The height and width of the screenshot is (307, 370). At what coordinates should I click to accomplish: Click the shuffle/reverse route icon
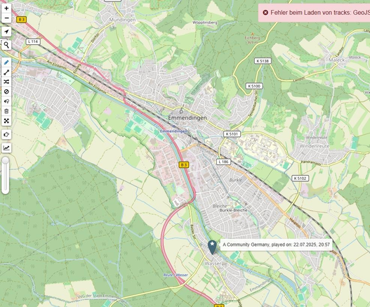click(6, 82)
